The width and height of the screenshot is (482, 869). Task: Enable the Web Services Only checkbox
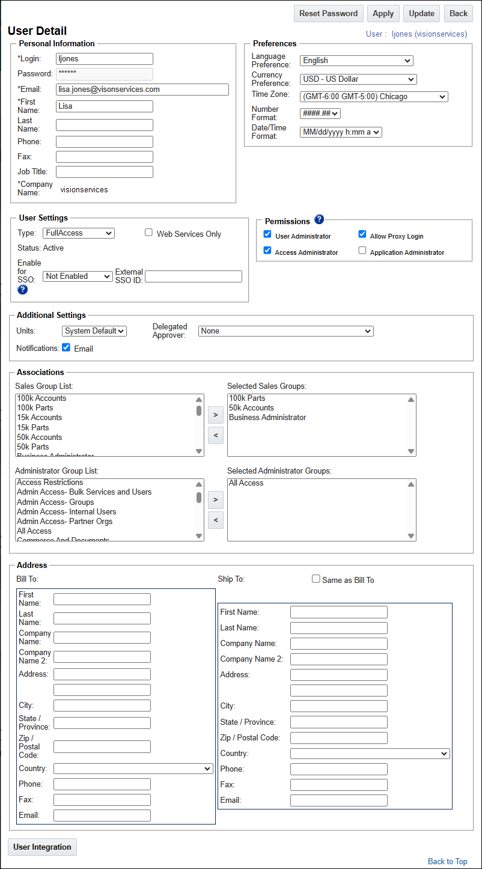(x=148, y=232)
